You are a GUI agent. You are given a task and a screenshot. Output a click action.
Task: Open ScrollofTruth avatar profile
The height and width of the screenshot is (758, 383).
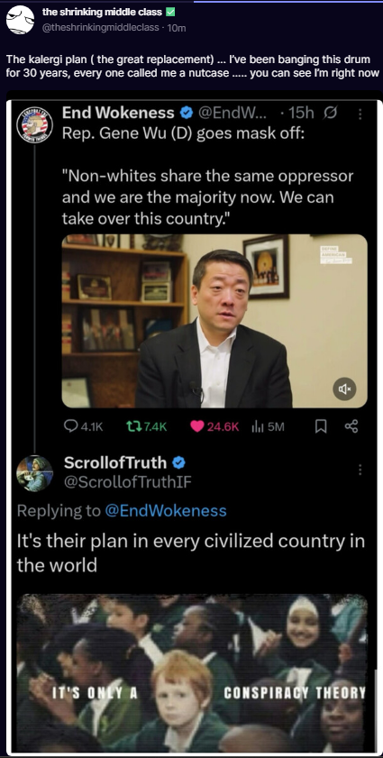(x=35, y=473)
